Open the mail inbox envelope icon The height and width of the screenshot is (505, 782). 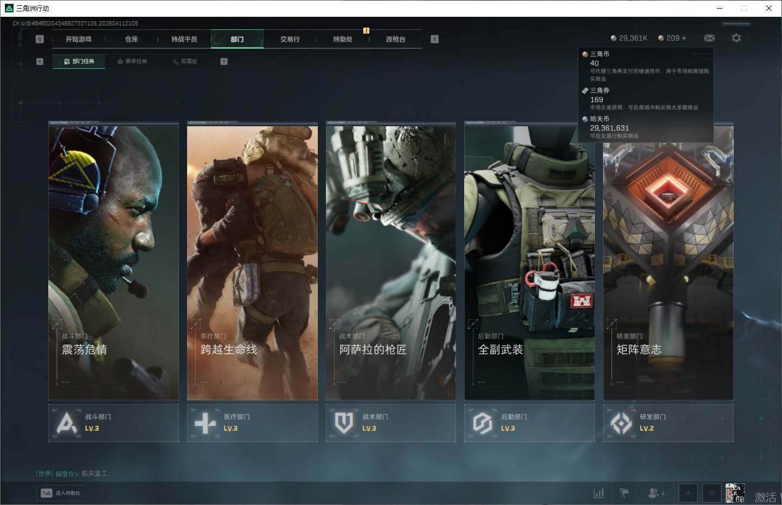point(709,38)
